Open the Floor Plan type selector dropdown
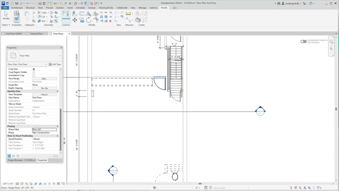Image resolution: width=339 pixels, height=191 pixels. coord(60,56)
